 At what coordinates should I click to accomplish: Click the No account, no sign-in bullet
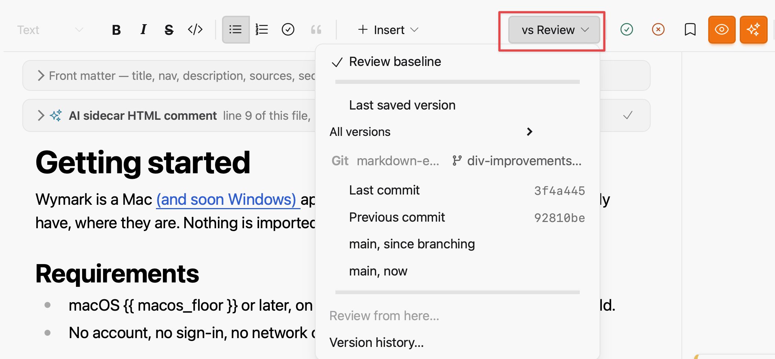(x=192, y=333)
